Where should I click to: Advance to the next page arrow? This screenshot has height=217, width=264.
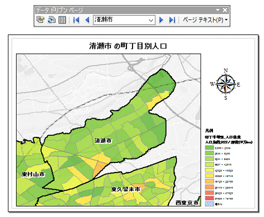coord(161,20)
